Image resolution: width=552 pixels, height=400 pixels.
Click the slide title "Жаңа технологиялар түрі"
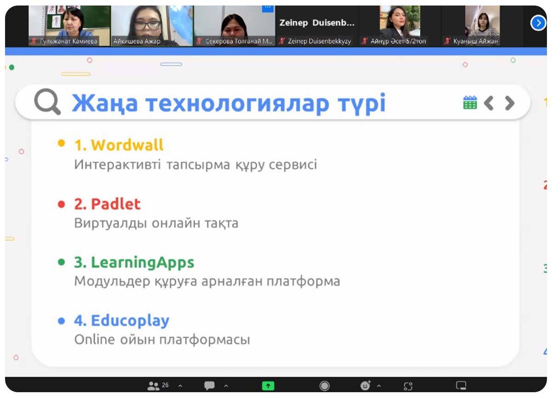tap(229, 103)
